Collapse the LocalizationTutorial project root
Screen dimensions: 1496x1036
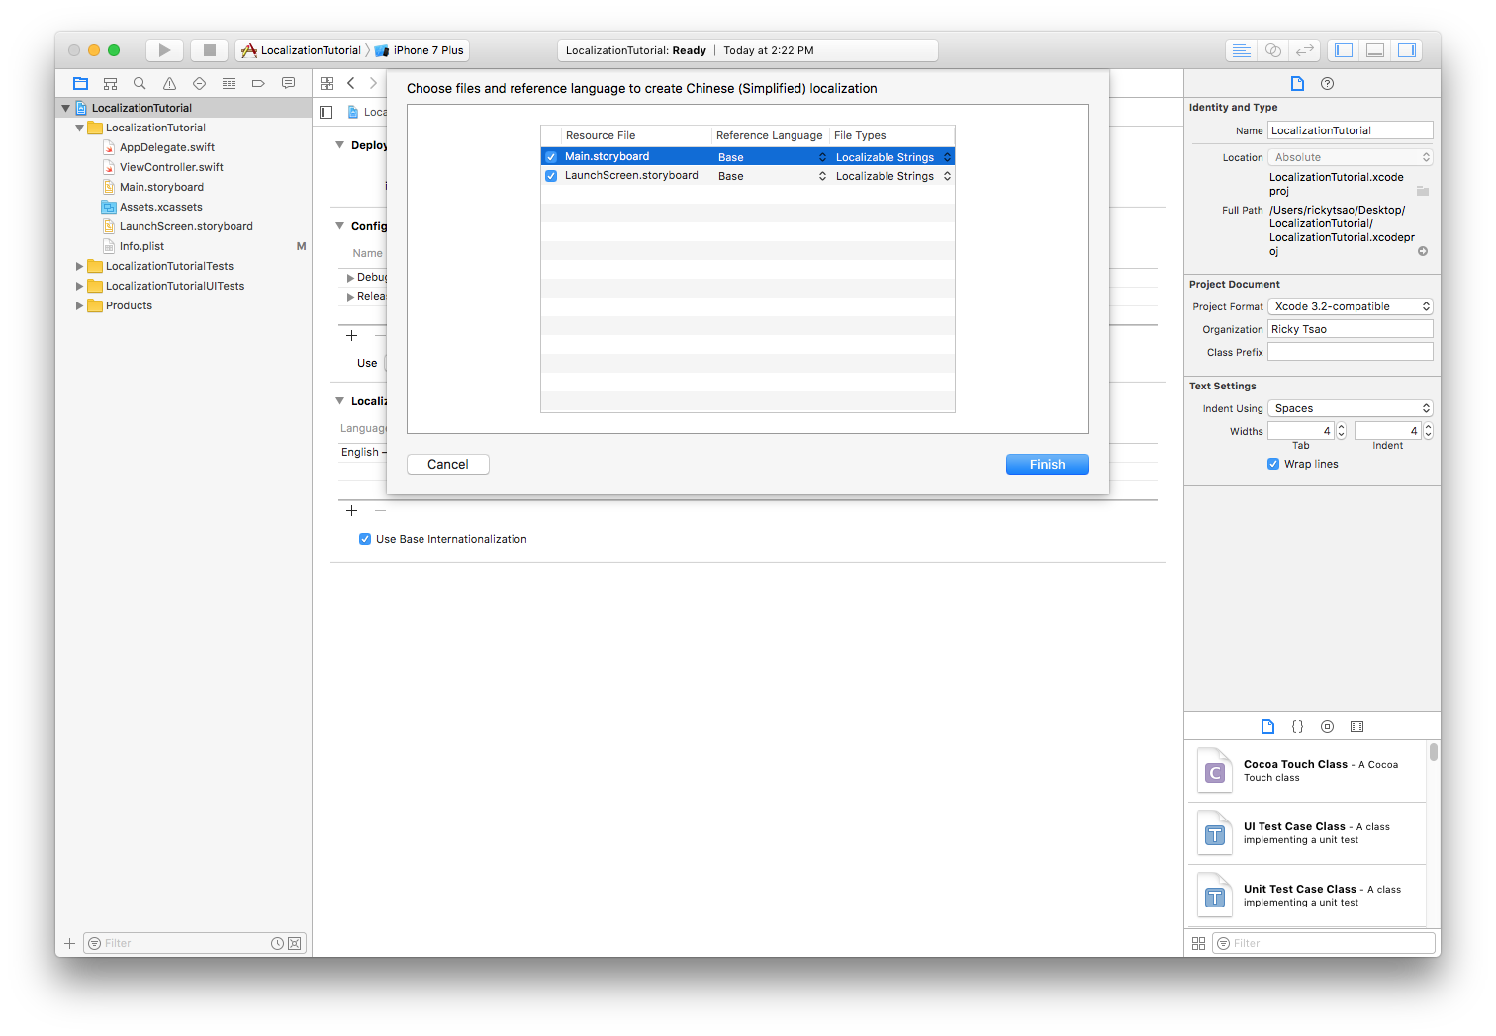click(x=66, y=109)
